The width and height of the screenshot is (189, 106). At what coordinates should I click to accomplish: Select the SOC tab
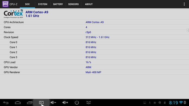tap(27, 4)
